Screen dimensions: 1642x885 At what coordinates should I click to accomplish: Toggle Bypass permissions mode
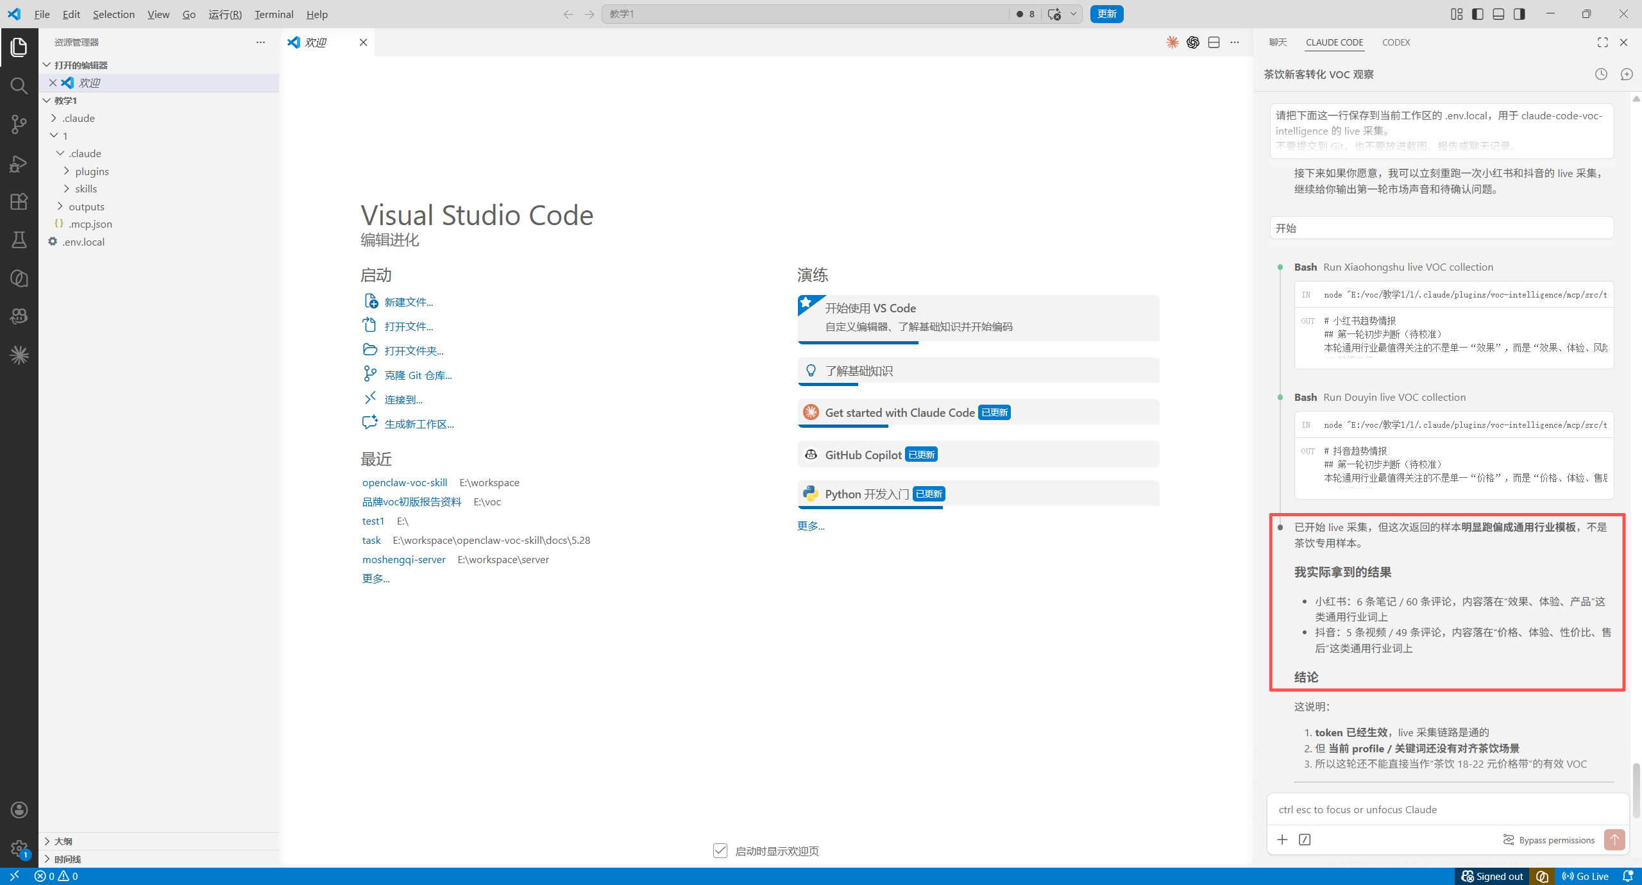[1548, 840]
